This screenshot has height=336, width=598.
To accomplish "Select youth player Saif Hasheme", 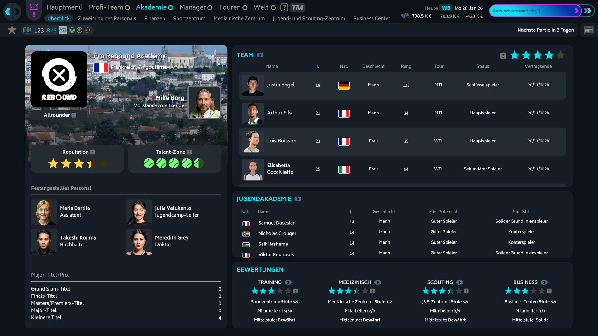I will click(273, 244).
